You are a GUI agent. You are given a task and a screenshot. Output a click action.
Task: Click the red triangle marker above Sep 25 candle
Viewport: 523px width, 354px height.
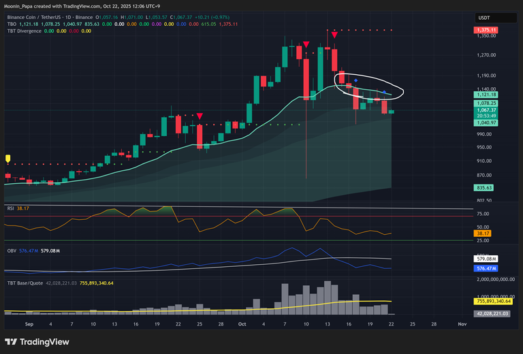coord(200,116)
